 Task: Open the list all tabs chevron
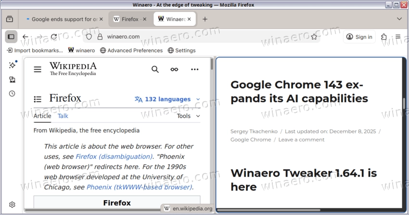click(x=399, y=19)
